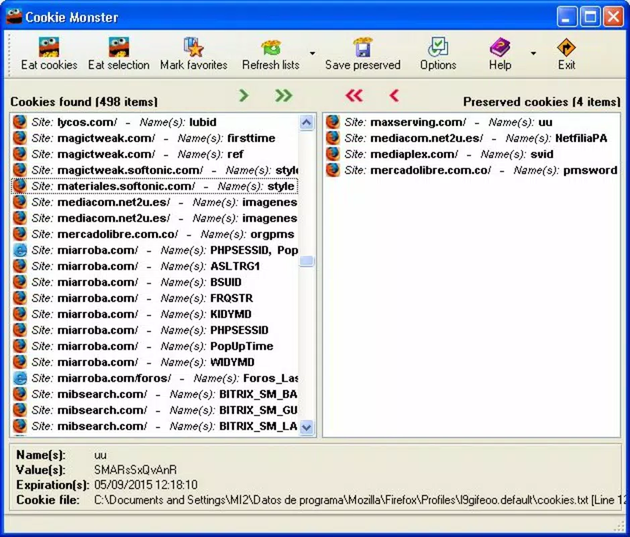Select miarroba.com/foros/ Foros_Las cookie
Viewport: 630px width, 537px height.
pyautogui.click(x=155, y=378)
